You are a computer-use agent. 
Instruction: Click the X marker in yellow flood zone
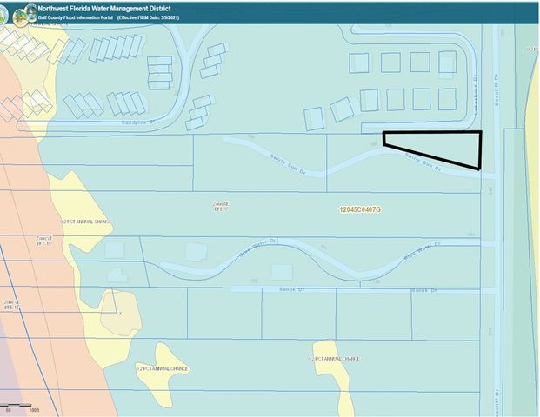(120, 313)
